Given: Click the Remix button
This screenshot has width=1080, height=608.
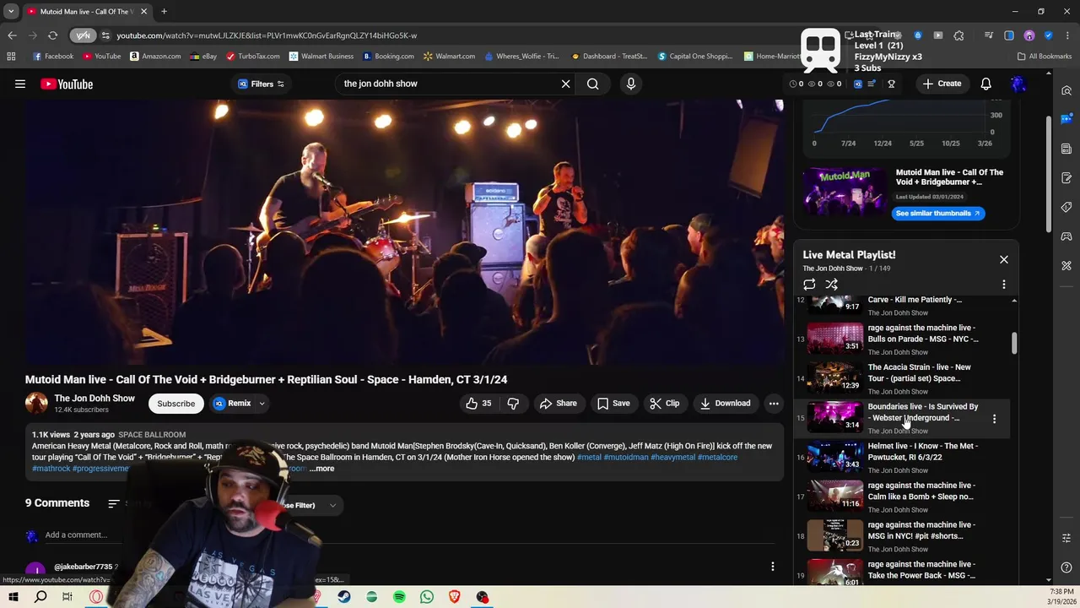Looking at the screenshot, I should (232, 404).
